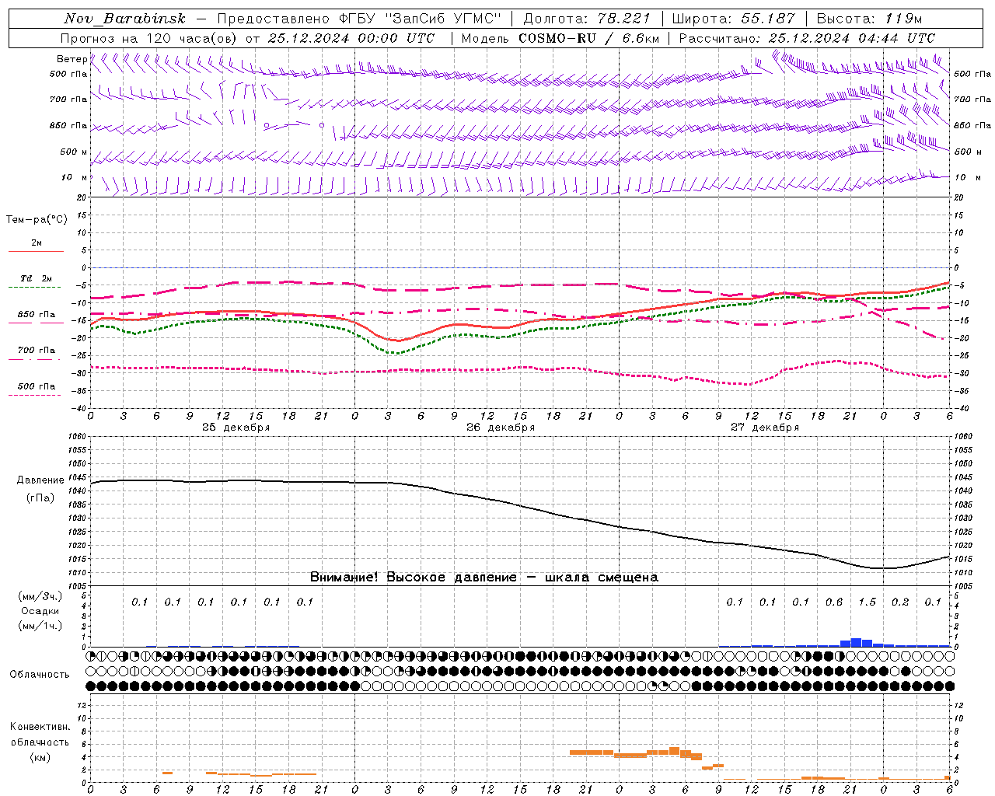995x796 pixels.
Task: Click the '700 гПа' temperature legend entry
Action: [x=37, y=351]
